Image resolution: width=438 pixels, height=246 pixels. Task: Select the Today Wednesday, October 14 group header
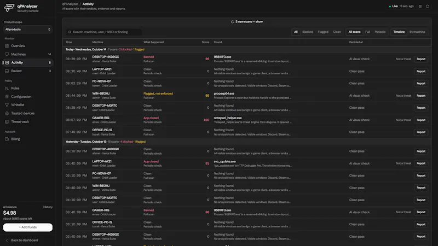(247, 49)
